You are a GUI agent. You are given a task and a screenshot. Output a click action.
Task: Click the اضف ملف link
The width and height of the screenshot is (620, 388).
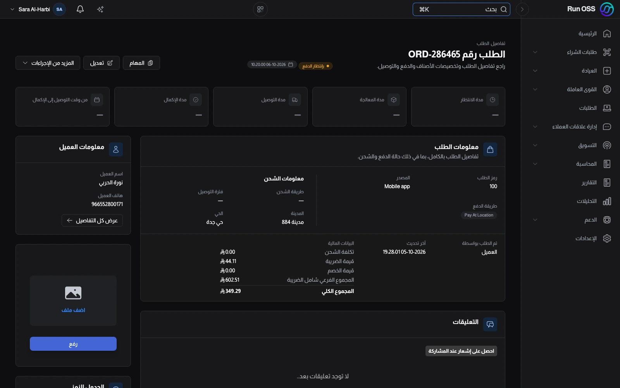pos(73,310)
